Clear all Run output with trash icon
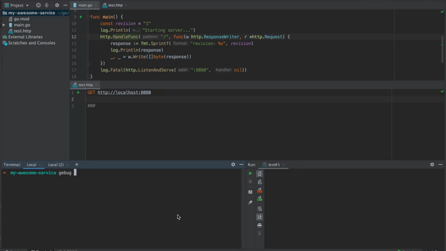446x251 pixels. [x=259, y=233]
